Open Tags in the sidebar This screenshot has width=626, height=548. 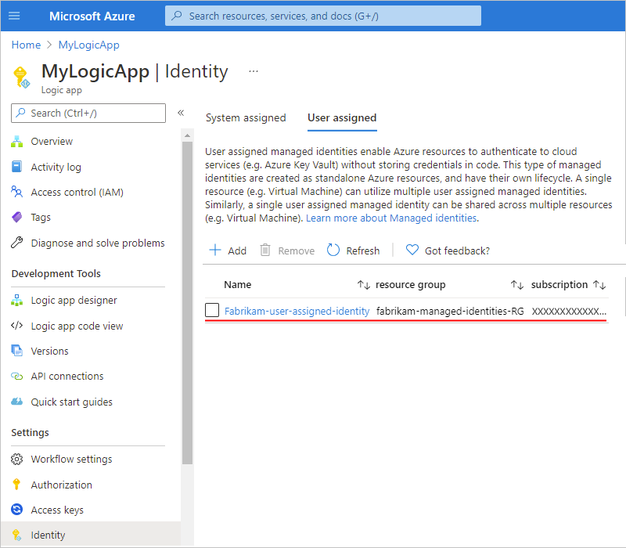tap(41, 218)
